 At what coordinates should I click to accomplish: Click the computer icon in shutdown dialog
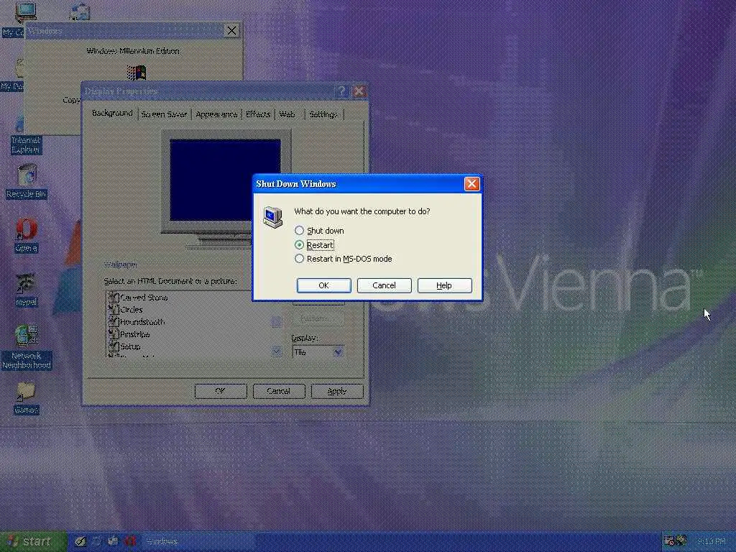click(x=272, y=217)
